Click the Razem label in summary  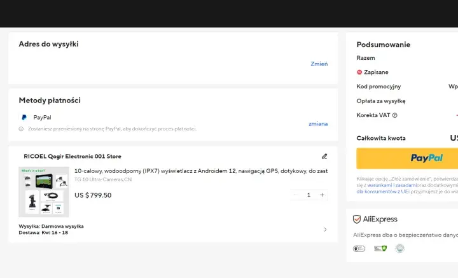tap(366, 58)
